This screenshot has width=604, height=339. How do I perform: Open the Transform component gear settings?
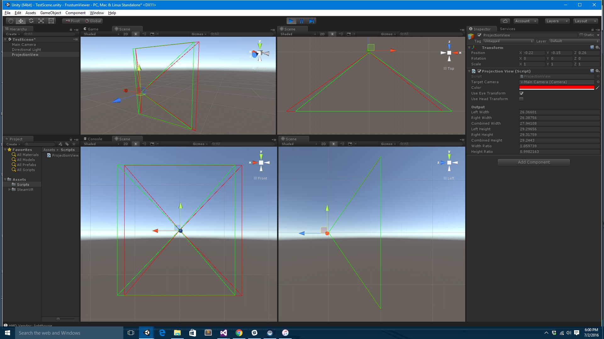pyautogui.click(x=597, y=47)
